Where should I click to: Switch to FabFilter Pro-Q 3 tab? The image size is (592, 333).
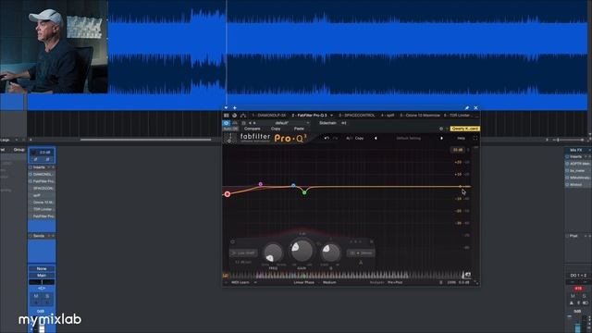click(309, 116)
